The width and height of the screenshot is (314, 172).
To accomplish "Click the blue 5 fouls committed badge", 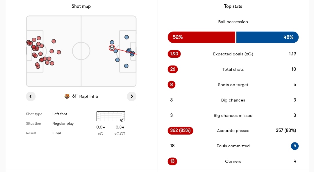I will (295, 146).
